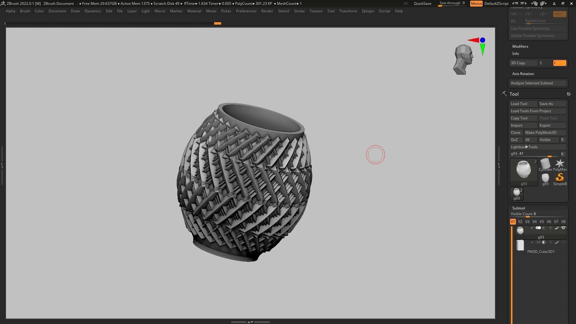Click the right tray divider arrow
576x324 pixels.
[x=499, y=165]
